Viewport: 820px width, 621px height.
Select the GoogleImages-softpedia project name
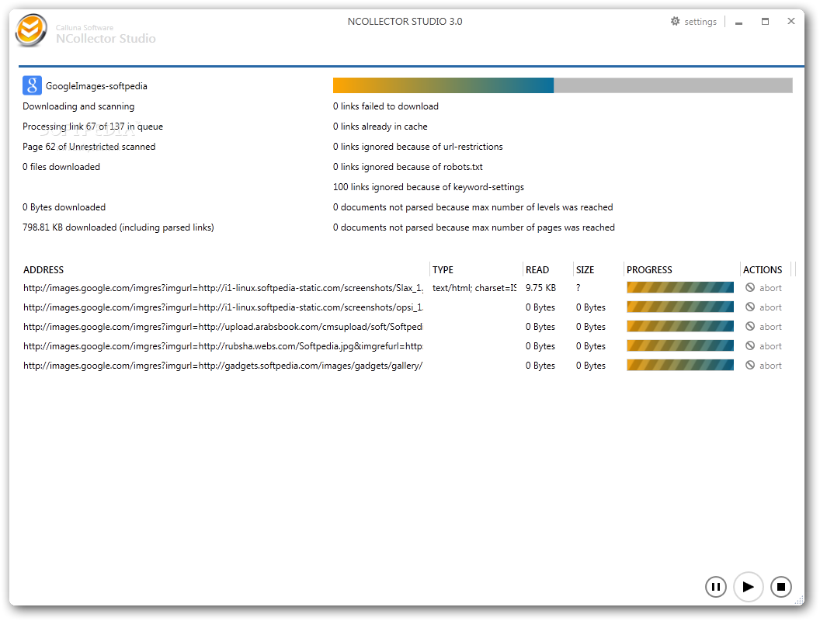(x=96, y=86)
